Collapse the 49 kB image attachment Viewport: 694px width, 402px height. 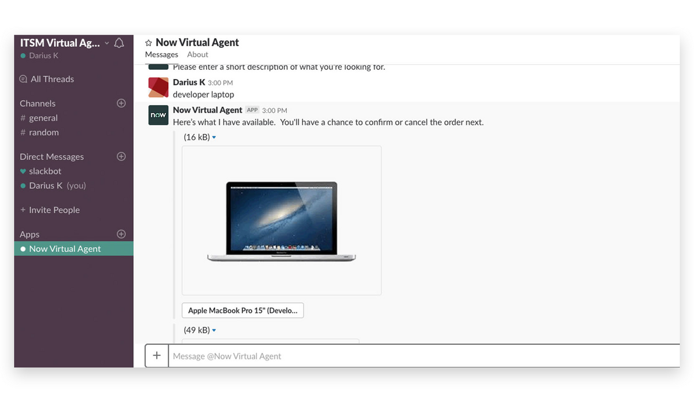pos(214,330)
